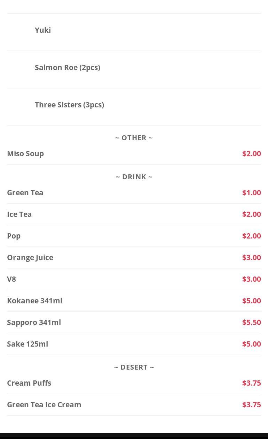Image resolution: width=268 pixels, height=439 pixels.
Task: Click the ~ DRINK ~ section heading
Action: pyautogui.click(x=134, y=177)
